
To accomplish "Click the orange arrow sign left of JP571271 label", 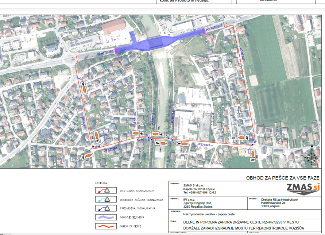I will click(x=185, y=144).
